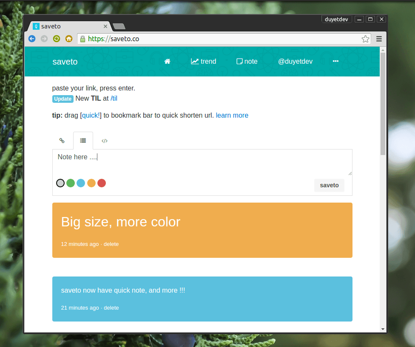Click the padlock icon in the address bar

[82, 39]
